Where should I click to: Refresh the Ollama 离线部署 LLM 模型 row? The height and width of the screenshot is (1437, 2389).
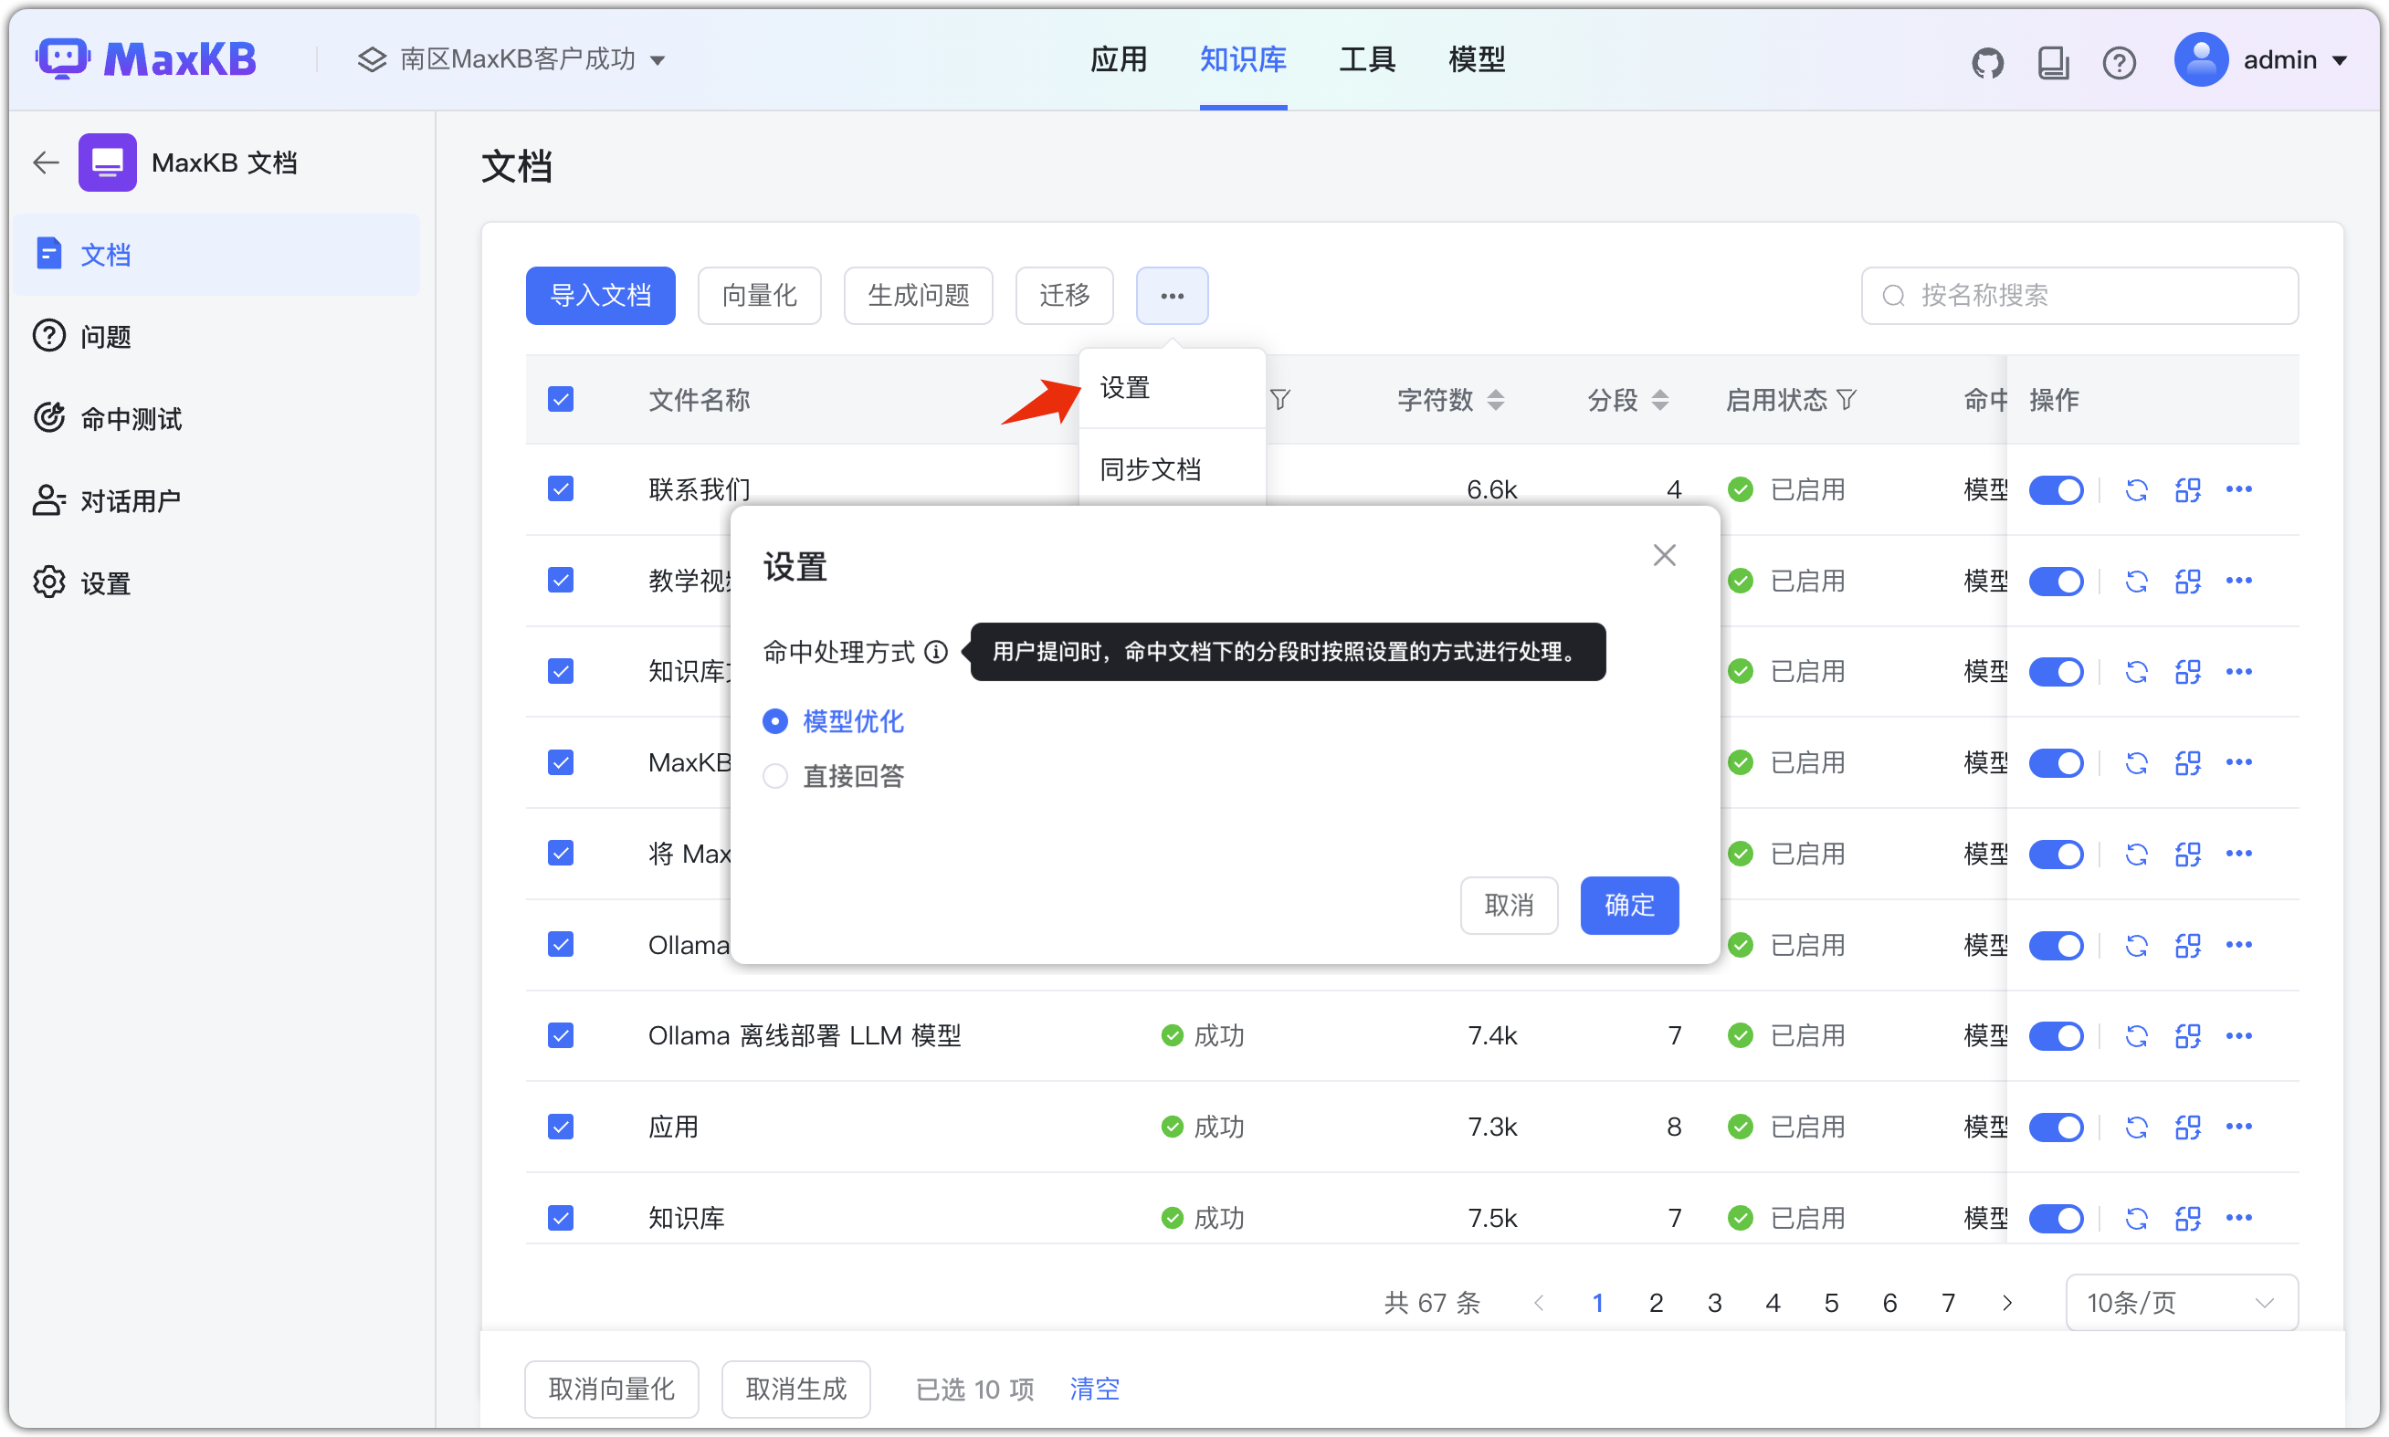point(2136,1036)
